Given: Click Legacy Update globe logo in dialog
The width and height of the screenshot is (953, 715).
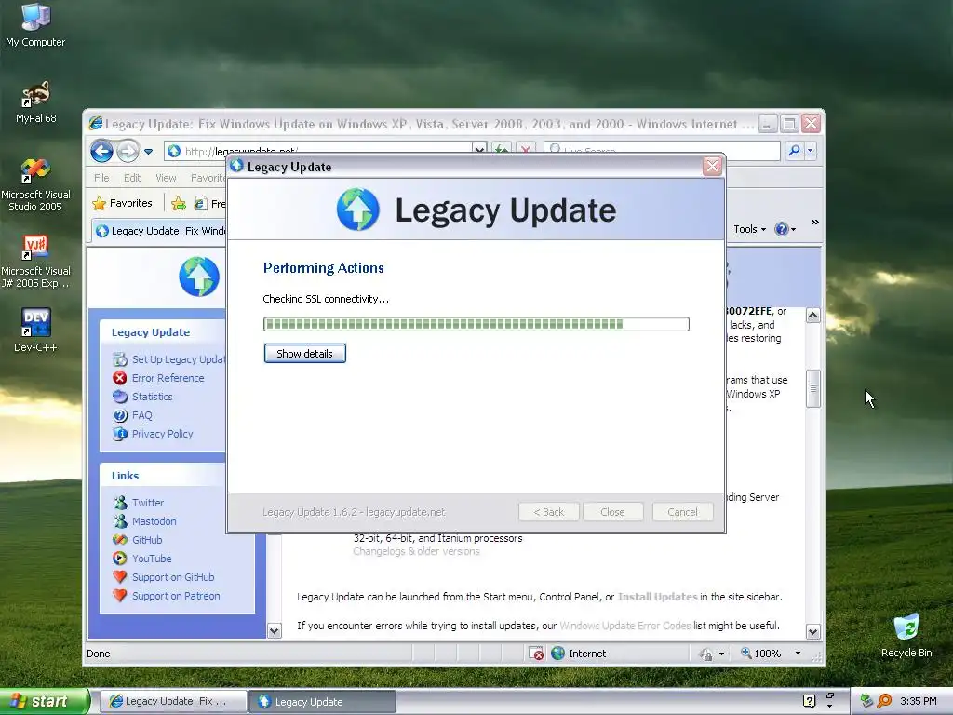Looking at the screenshot, I should coord(358,209).
